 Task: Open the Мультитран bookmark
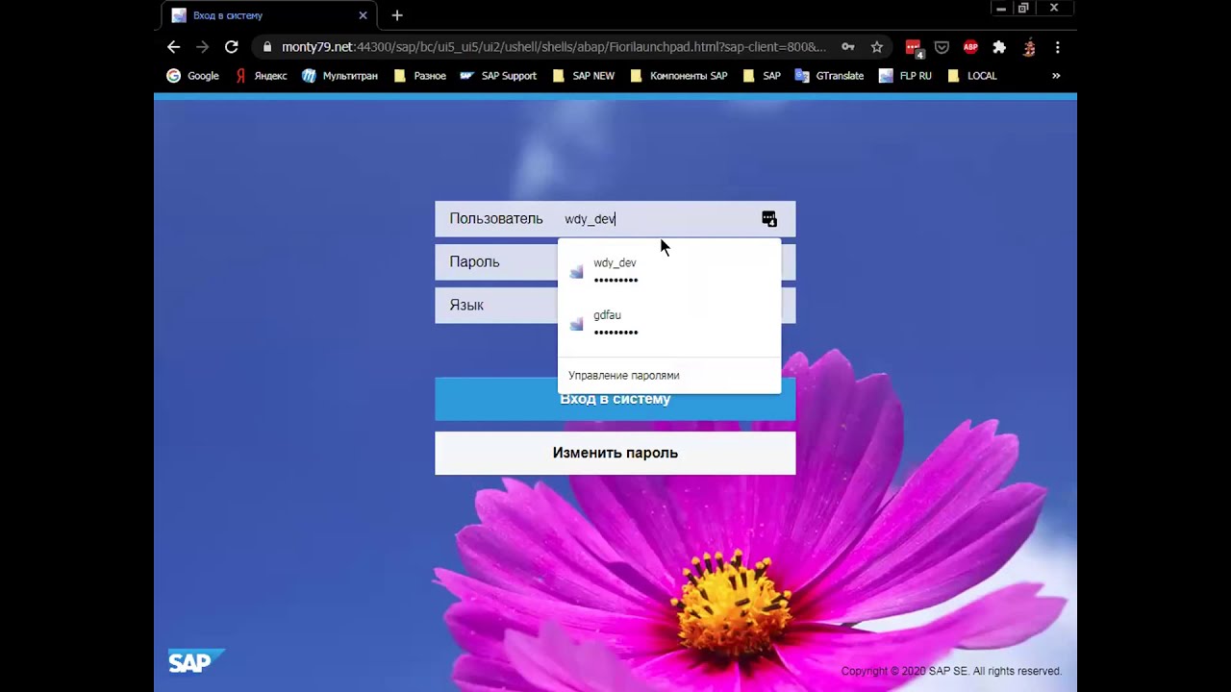pos(339,76)
